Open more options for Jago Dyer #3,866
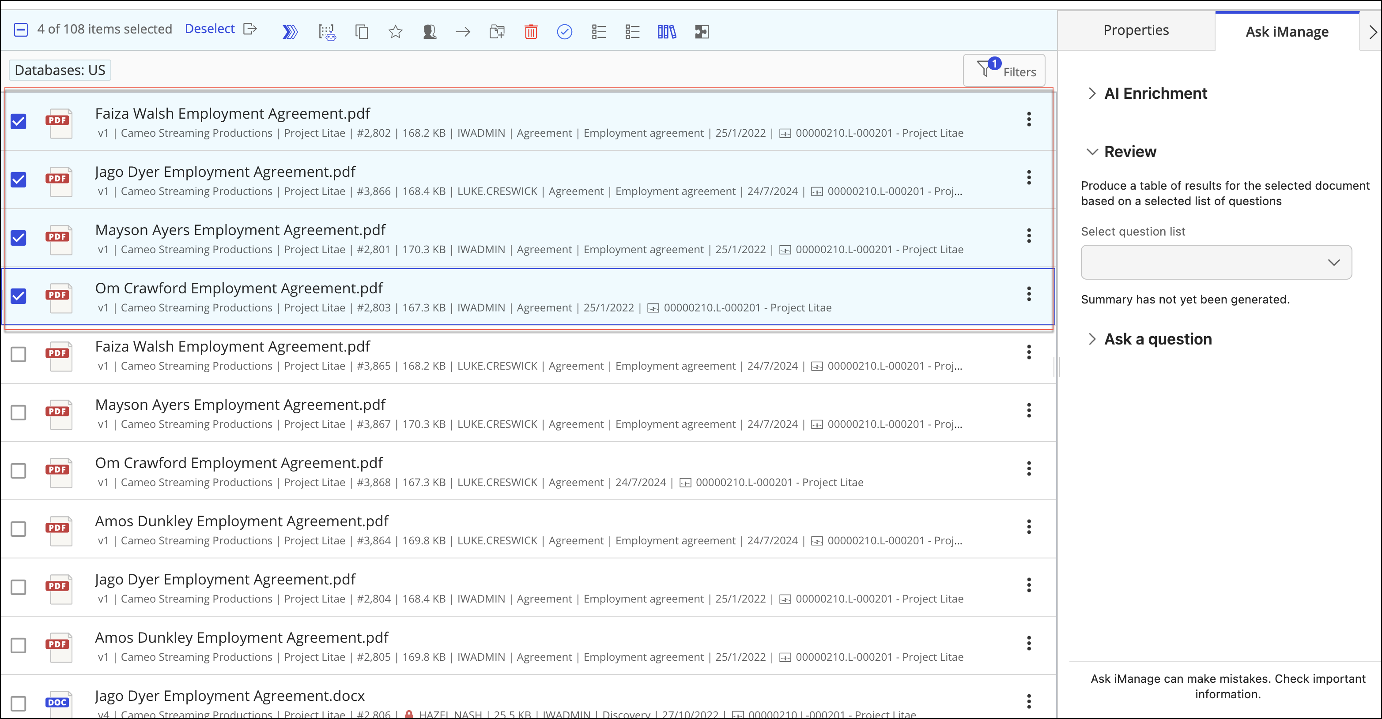Screen dimensions: 1382x719 click(x=1029, y=177)
